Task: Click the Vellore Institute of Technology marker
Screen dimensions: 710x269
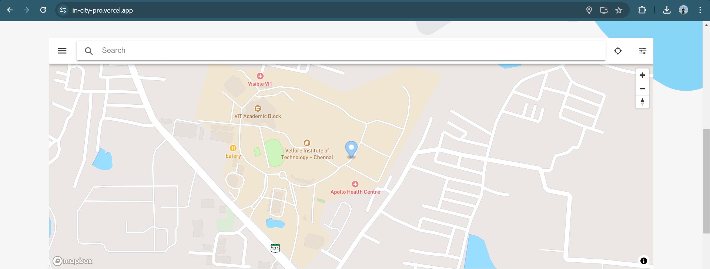Action: [307, 143]
